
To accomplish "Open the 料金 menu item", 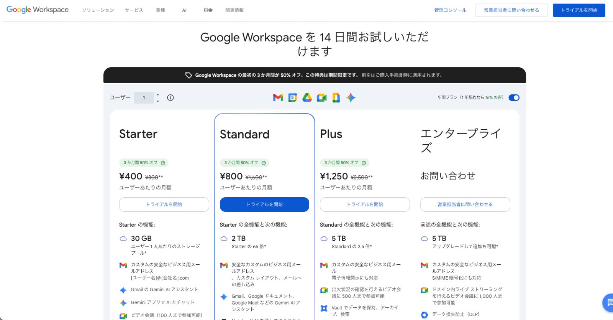I will (208, 10).
